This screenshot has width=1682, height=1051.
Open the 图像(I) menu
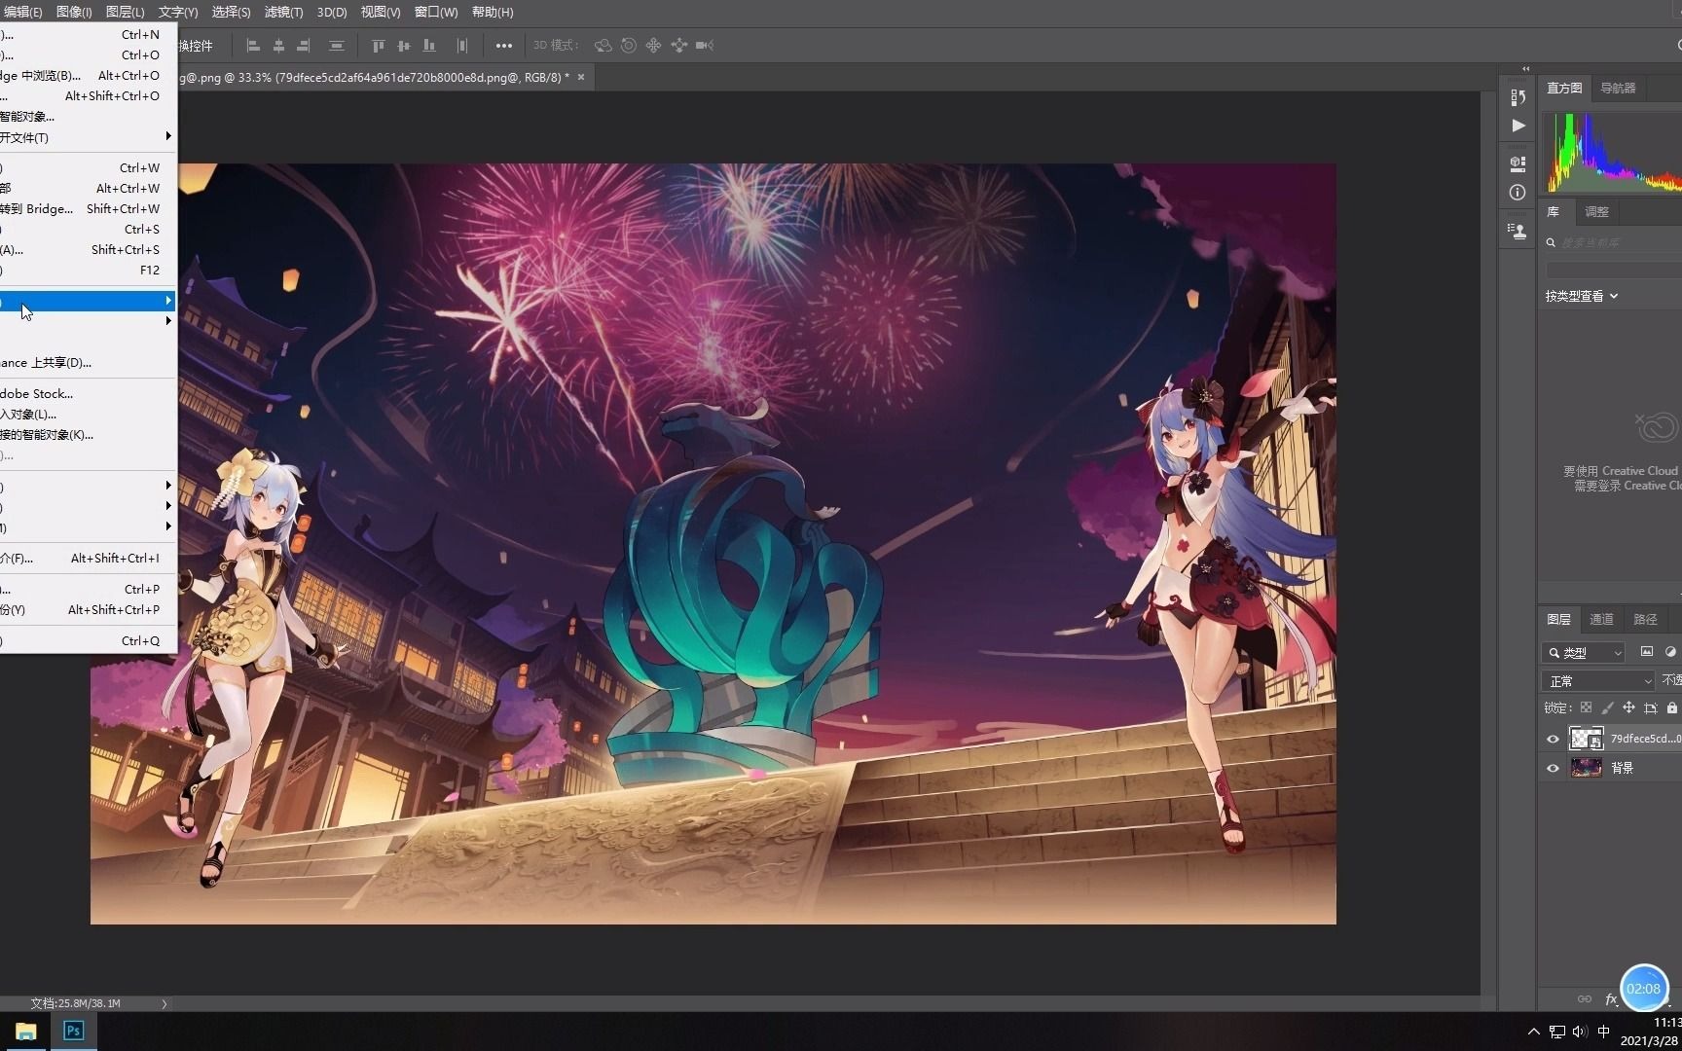(74, 12)
